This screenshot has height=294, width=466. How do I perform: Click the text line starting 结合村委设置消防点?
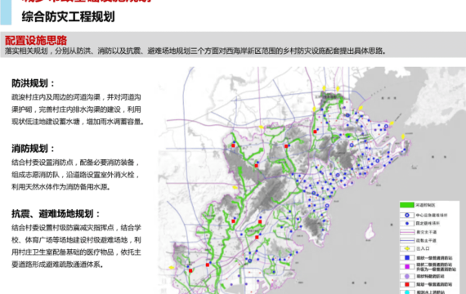click(75, 163)
